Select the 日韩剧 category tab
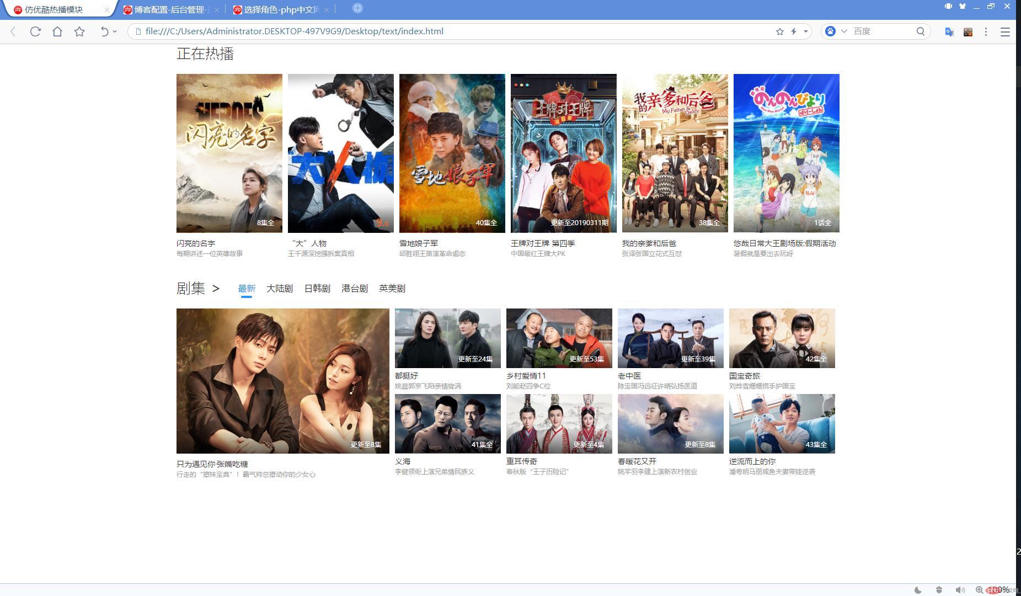This screenshot has height=596, width=1021. click(x=317, y=289)
